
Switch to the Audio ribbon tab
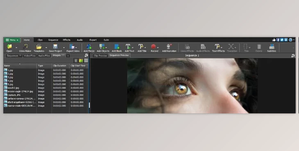[80, 40]
